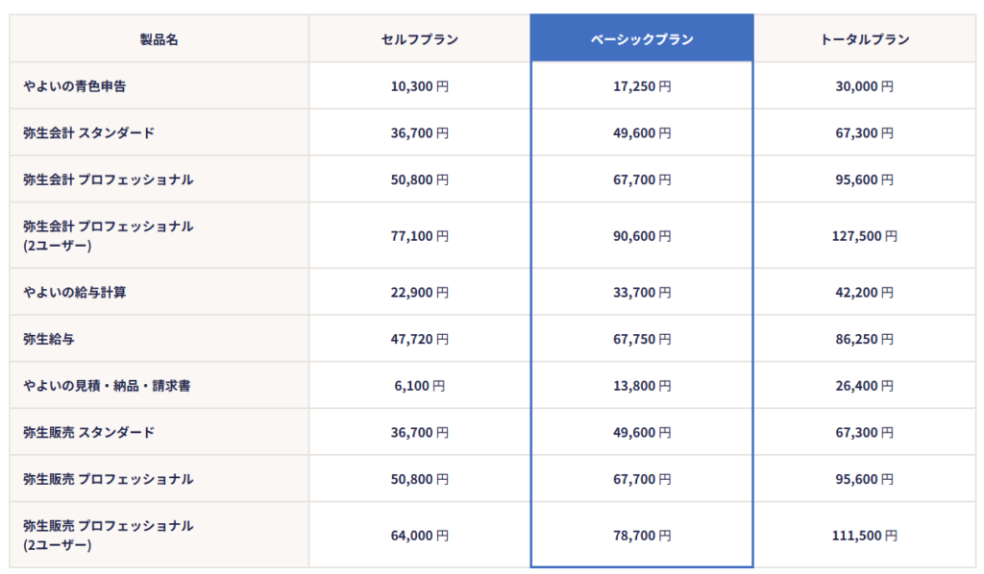Click 弥生会計 スタンダード product name

click(x=88, y=132)
